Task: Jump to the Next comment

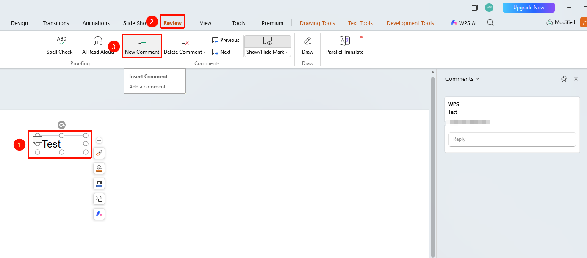Action: 221,52
